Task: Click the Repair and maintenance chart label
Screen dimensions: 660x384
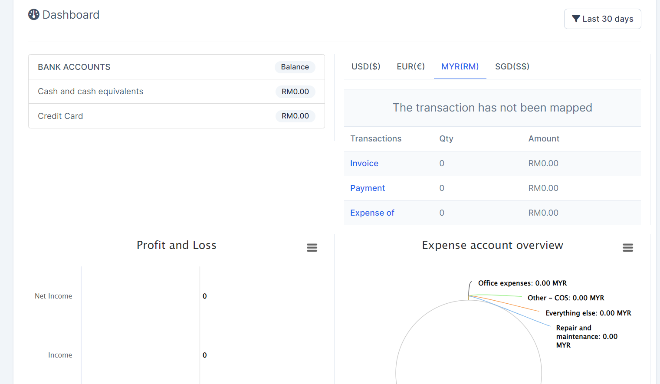Action: [x=586, y=337]
